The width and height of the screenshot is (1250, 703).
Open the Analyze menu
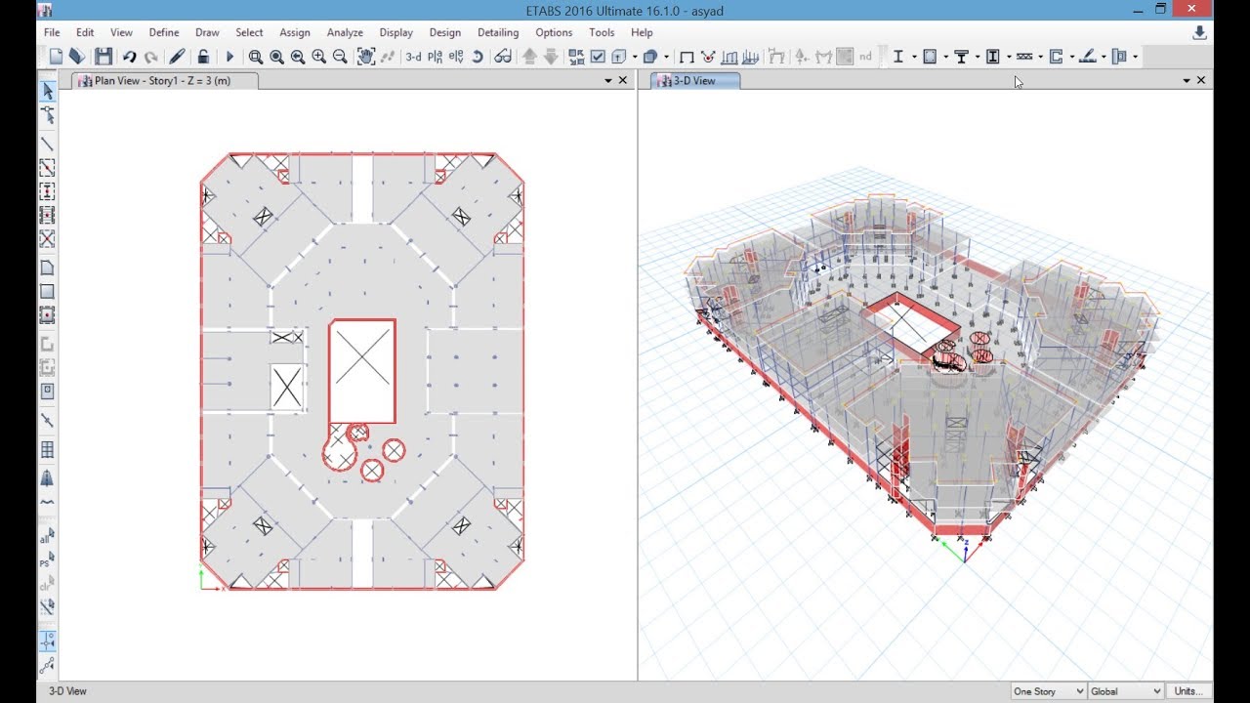(345, 32)
